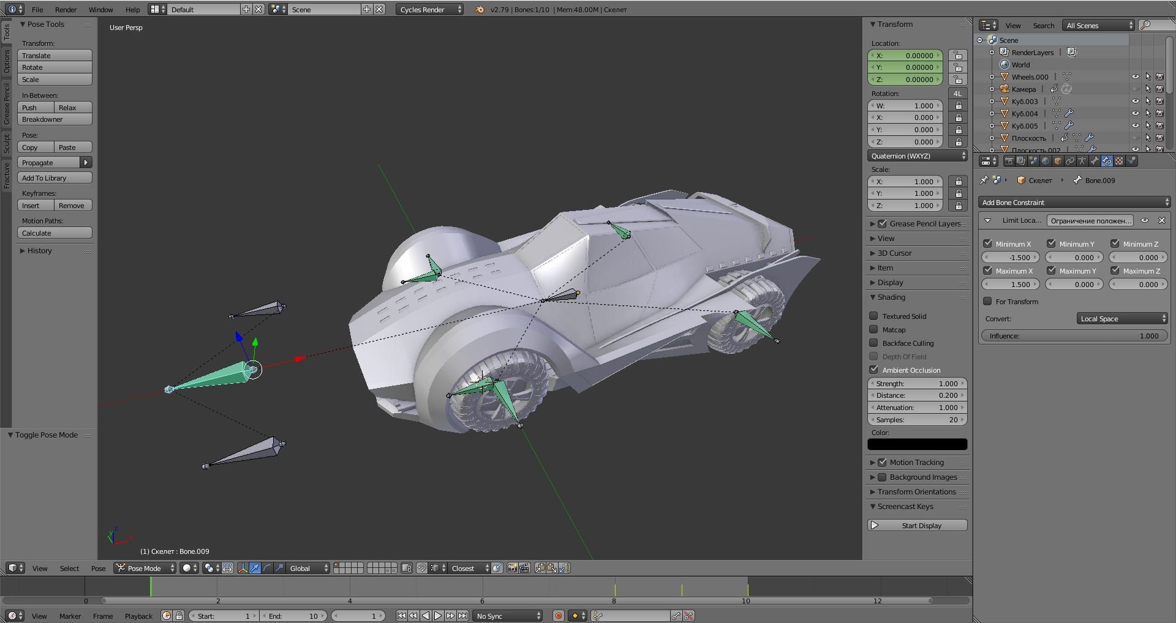Select the rotate manipulator icon
The width and height of the screenshot is (1176, 623).
[x=267, y=568]
